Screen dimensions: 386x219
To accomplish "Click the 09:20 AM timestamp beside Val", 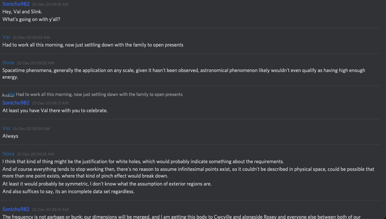I will coord(31,38).
